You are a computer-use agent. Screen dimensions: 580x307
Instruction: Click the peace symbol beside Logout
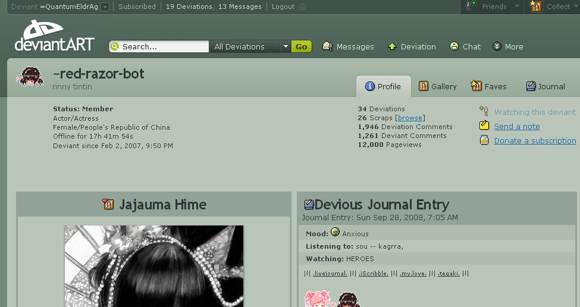pyautogui.click(x=302, y=7)
